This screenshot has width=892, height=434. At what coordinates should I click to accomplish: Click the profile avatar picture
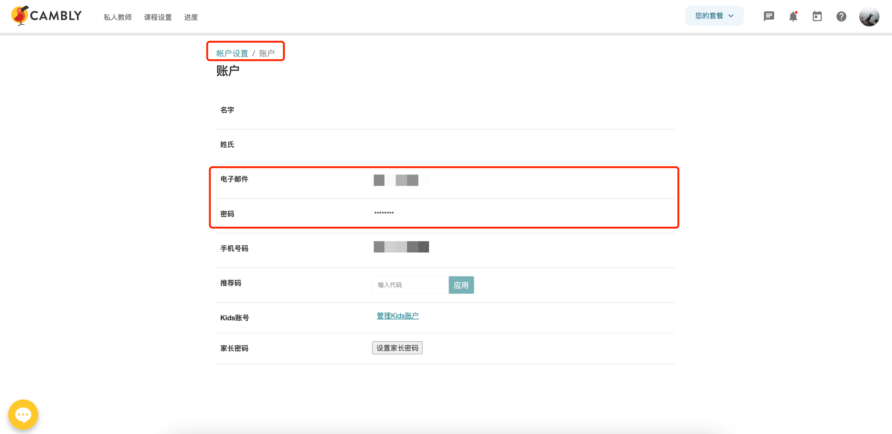click(x=869, y=16)
